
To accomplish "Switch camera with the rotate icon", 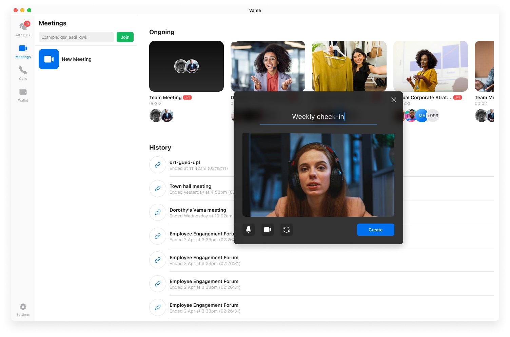I will pos(287,230).
